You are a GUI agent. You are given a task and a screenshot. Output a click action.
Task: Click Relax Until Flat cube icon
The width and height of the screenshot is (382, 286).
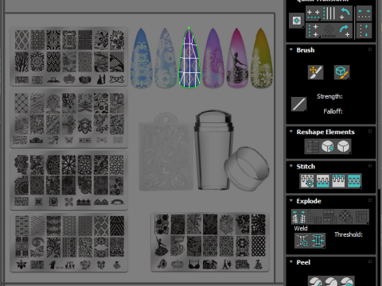click(x=328, y=146)
